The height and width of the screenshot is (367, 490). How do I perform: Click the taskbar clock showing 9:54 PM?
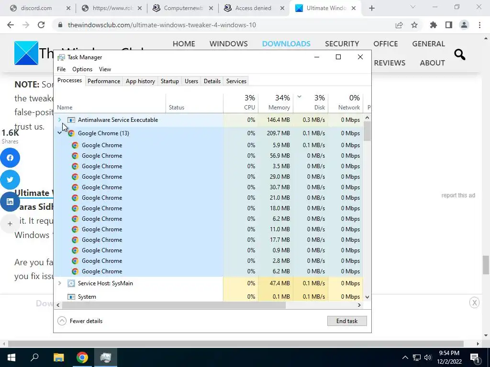tap(449, 357)
